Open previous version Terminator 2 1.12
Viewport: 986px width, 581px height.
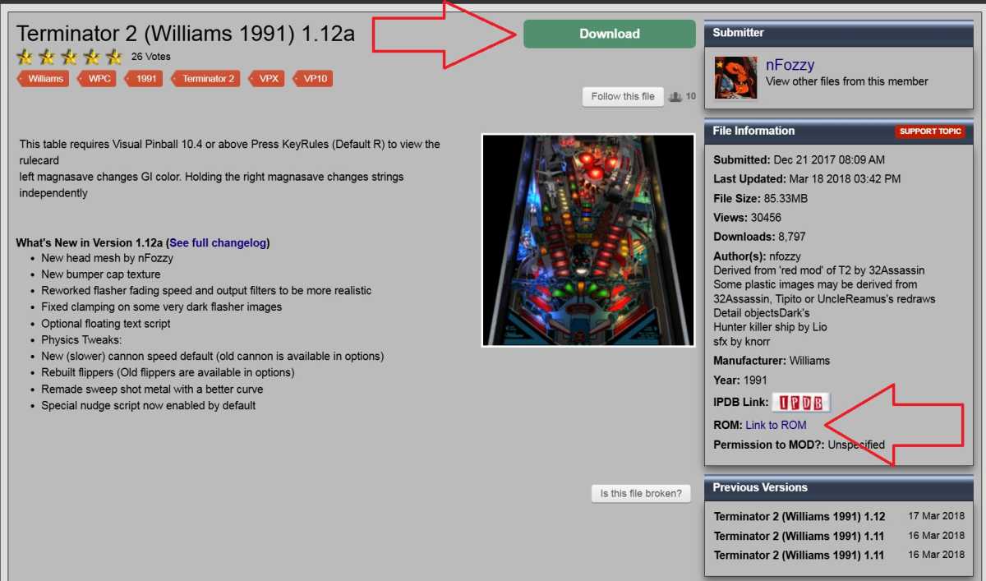(799, 517)
